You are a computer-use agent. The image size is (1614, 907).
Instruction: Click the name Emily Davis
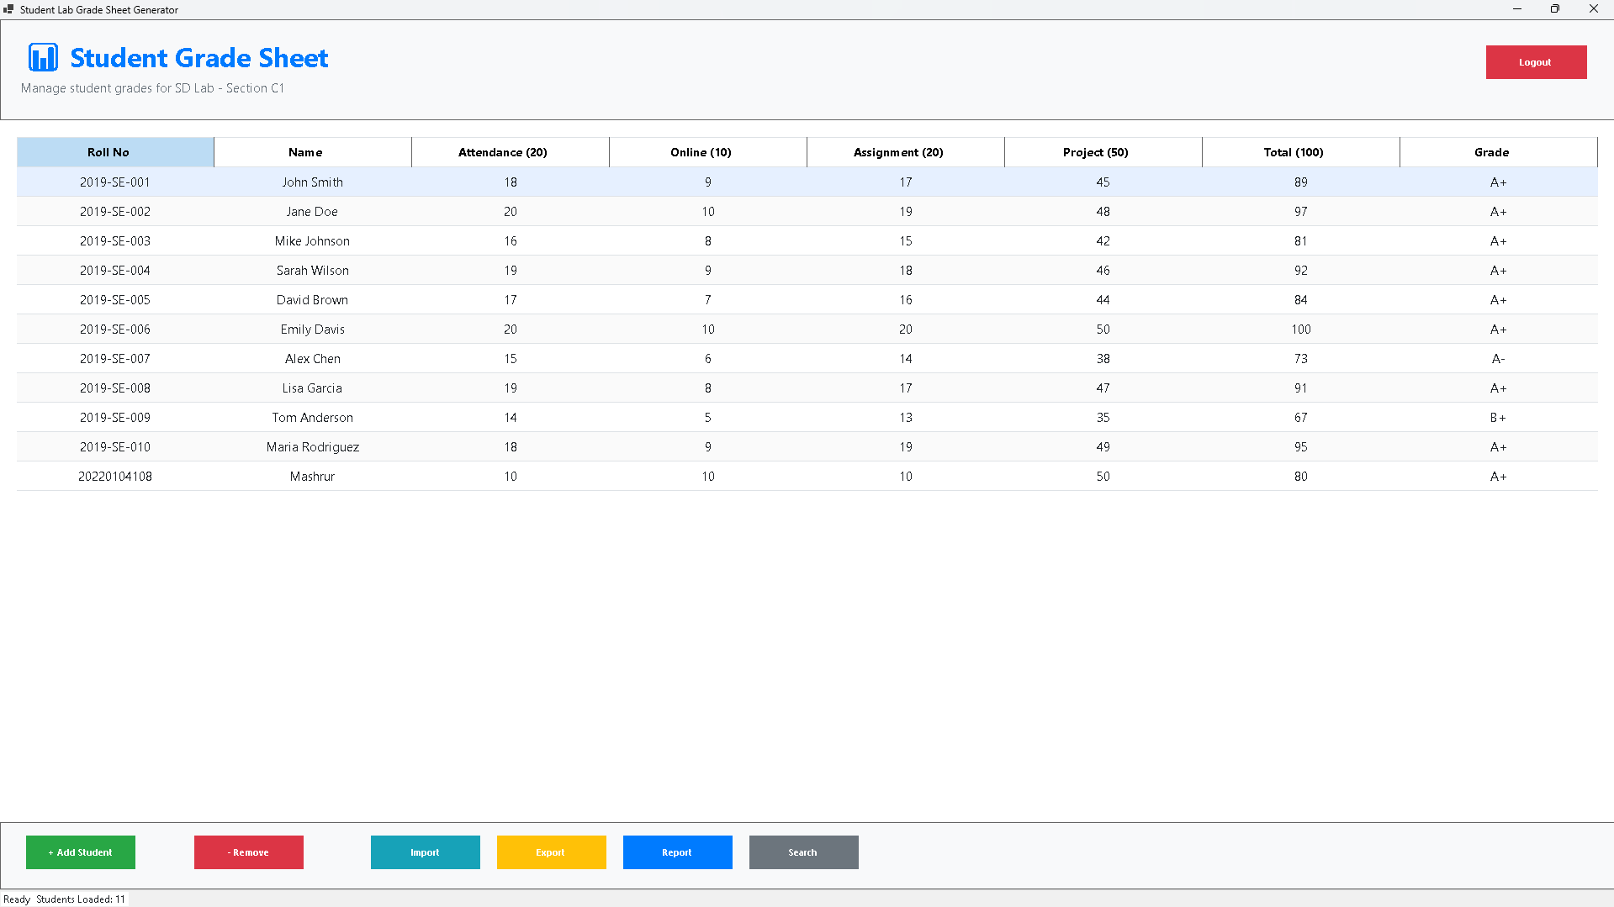(x=313, y=330)
